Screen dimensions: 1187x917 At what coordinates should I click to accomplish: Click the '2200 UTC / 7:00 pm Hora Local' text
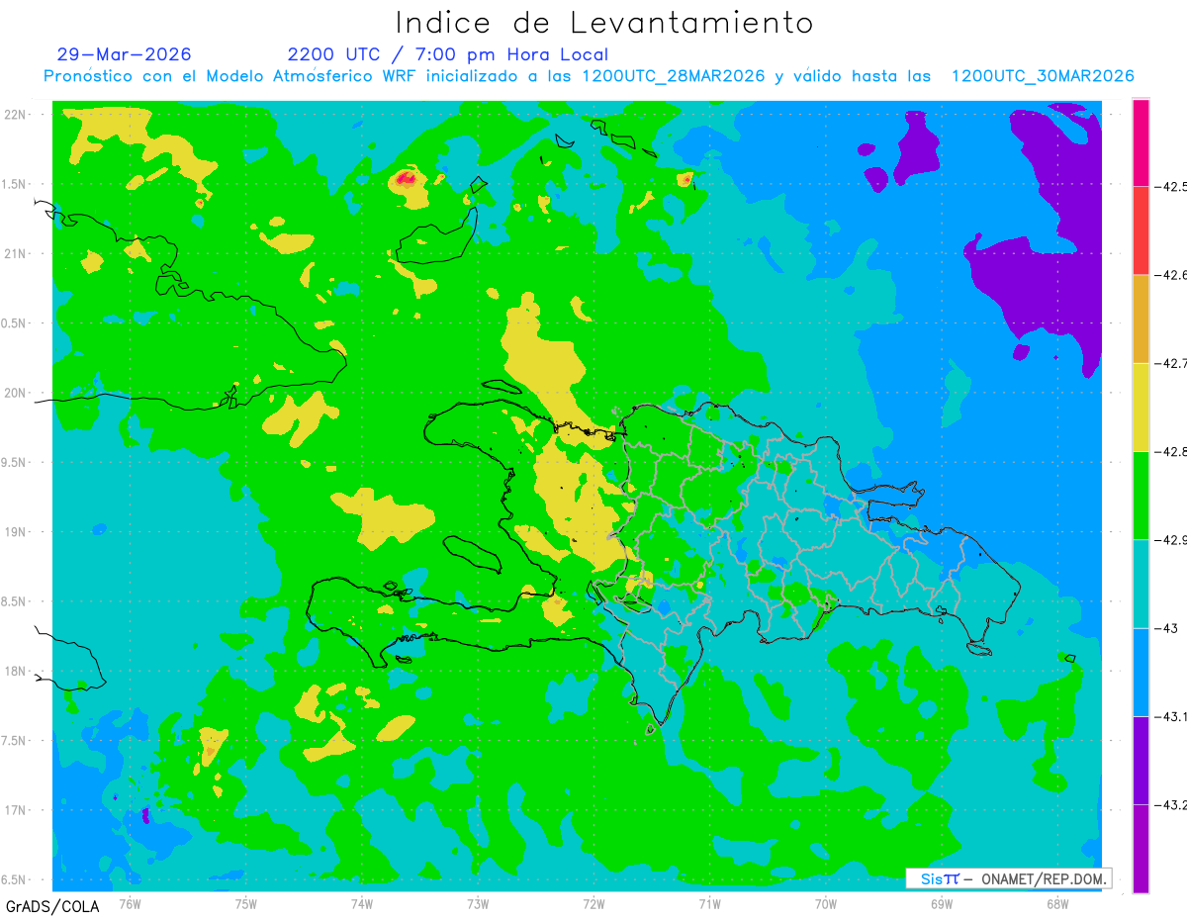tap(448, 54)
